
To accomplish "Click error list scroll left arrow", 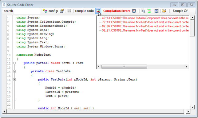I will tap(99, 66).
